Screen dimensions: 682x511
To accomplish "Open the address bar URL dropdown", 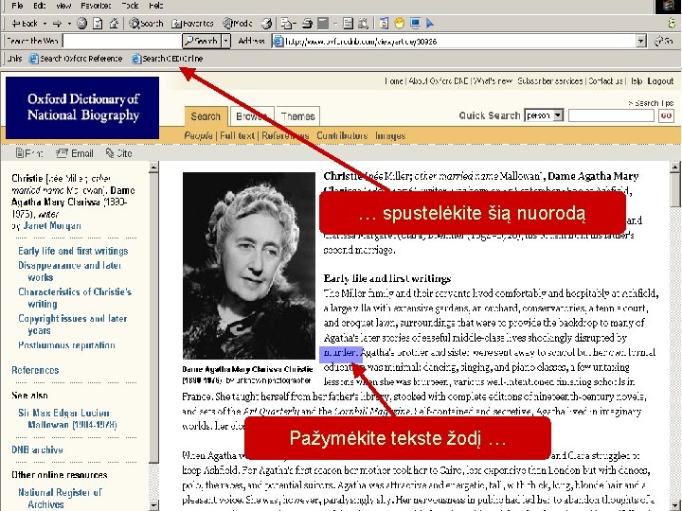I will (640, 42).
